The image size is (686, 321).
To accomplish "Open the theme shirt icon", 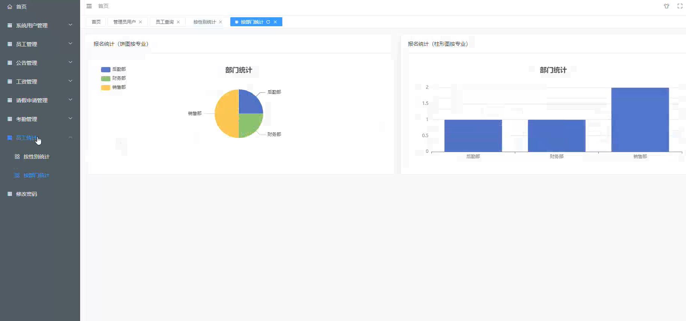I will click(x=667, y=6).
